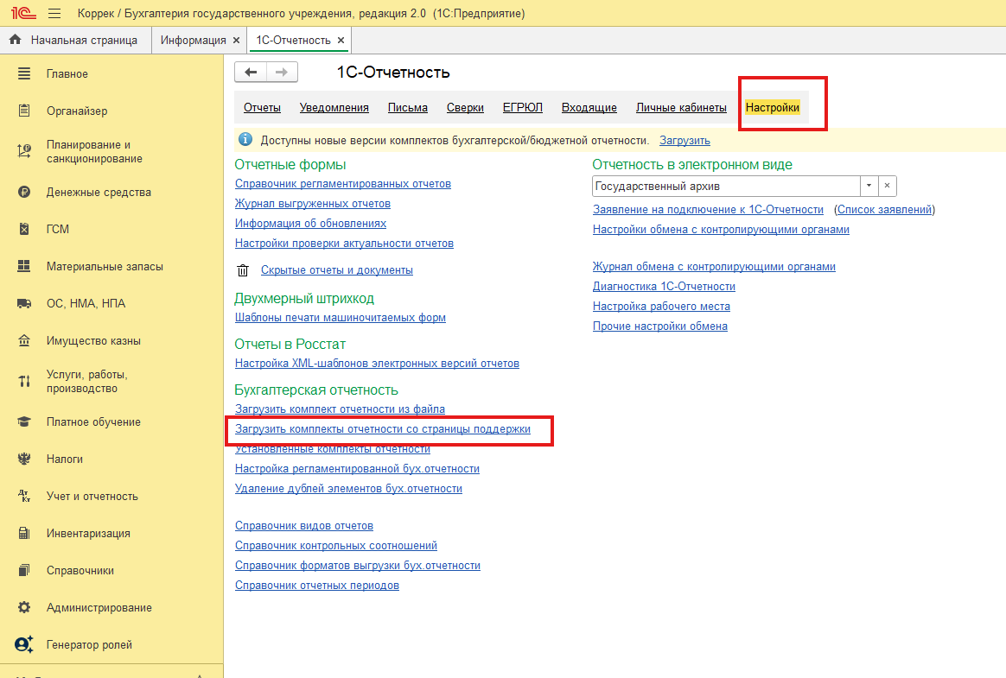Open the Сверки tab
1006x678 pixels.
pyautogui.click(x=465, y=107)
